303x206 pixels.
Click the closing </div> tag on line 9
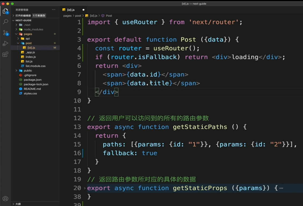point(106,92)
